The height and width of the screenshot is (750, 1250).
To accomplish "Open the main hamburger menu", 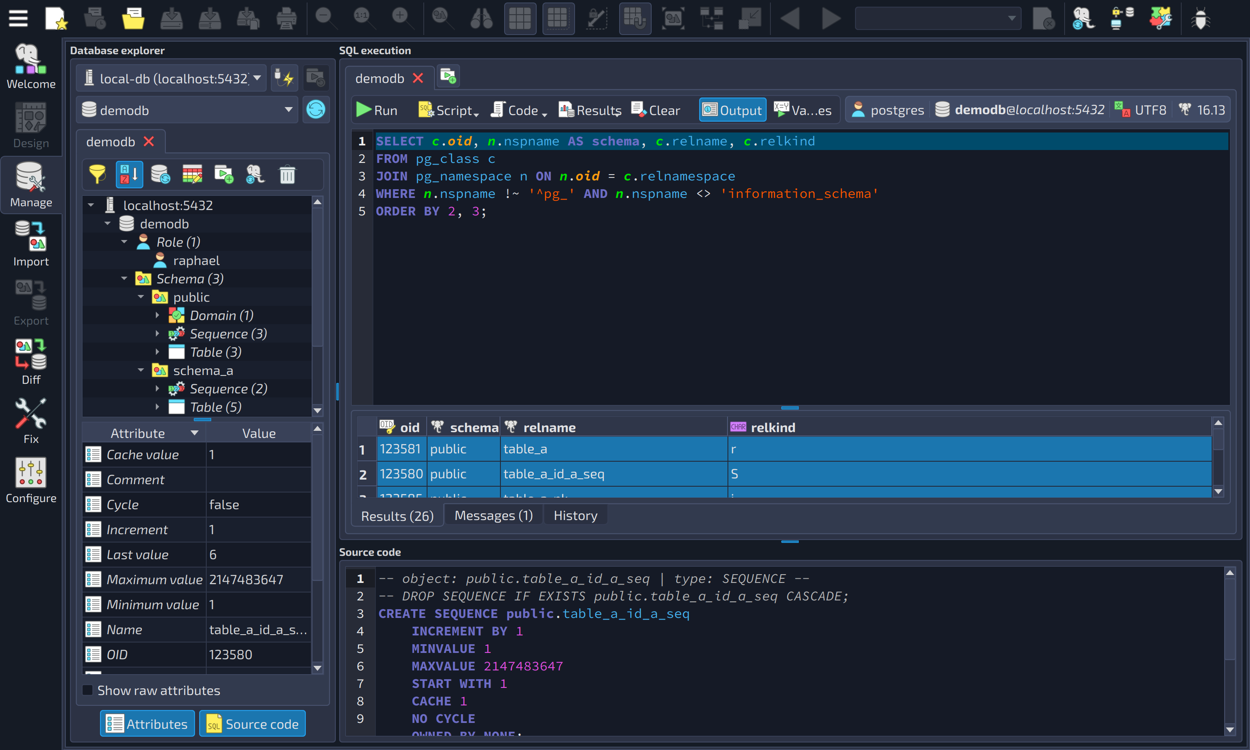I will pos(18,19).
